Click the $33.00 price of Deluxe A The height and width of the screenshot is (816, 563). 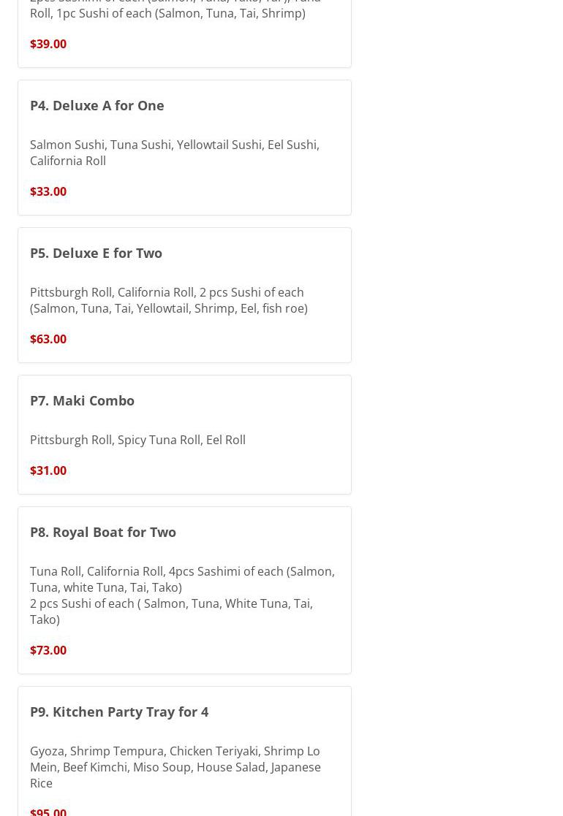pyautogui.click(x=48, y=191)
